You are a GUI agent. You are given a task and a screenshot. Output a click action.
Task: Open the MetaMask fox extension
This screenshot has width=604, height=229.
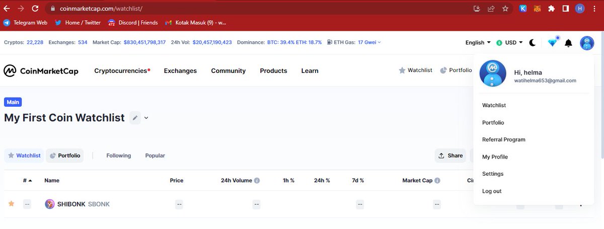(538, 9)
